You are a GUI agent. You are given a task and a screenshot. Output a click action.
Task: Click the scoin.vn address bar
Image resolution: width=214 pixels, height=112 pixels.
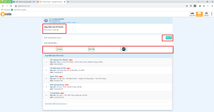100,6
